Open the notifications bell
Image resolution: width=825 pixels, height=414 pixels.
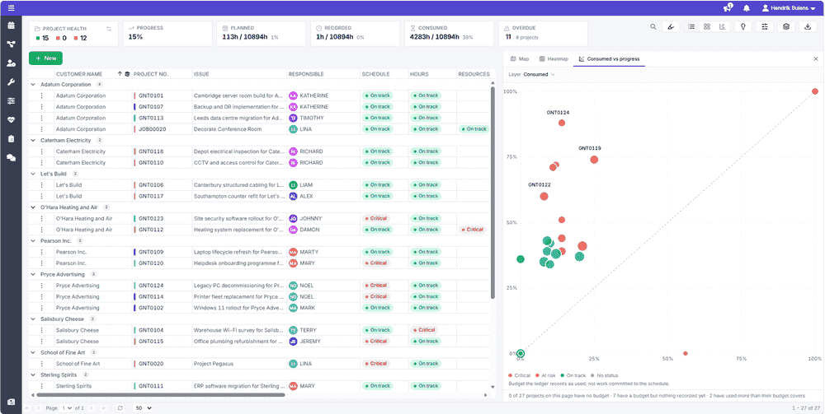(x=747, y=8)
